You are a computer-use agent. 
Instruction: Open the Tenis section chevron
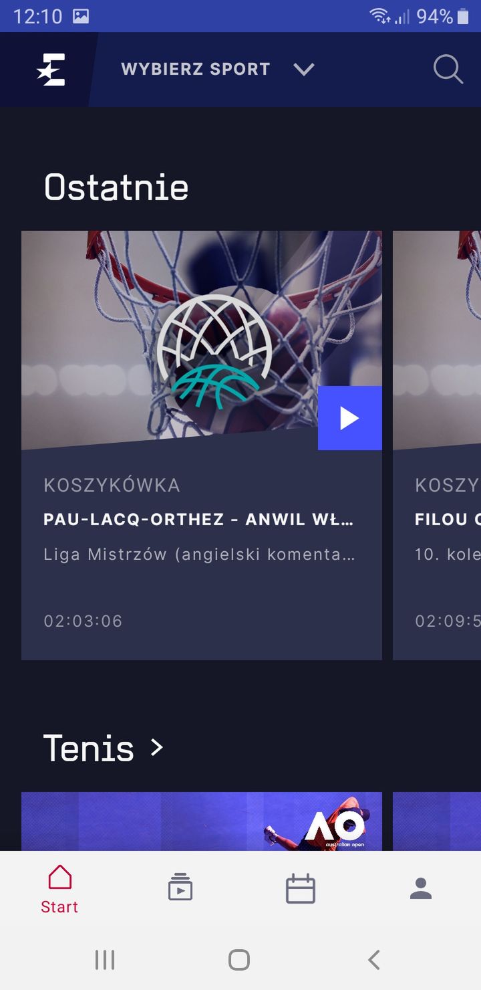(156, 747)
